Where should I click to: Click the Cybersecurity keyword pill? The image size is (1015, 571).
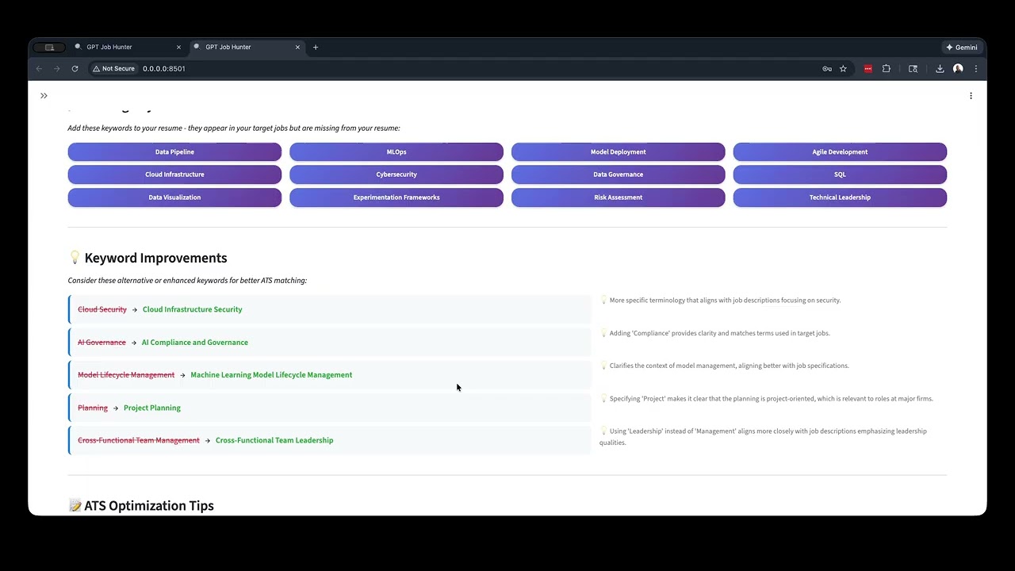click(396, 174)
